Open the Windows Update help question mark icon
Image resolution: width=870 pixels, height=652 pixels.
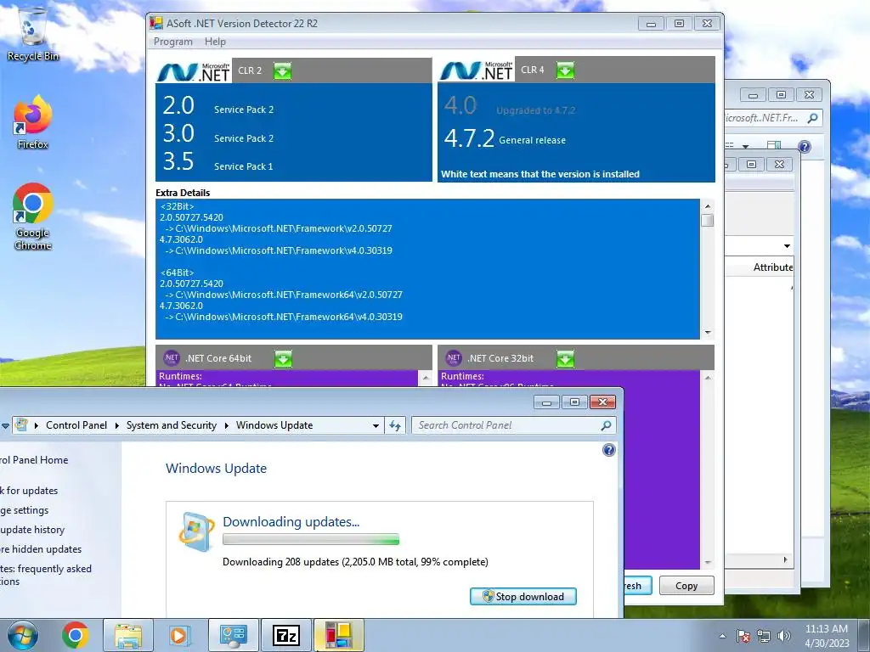point(608,450)
